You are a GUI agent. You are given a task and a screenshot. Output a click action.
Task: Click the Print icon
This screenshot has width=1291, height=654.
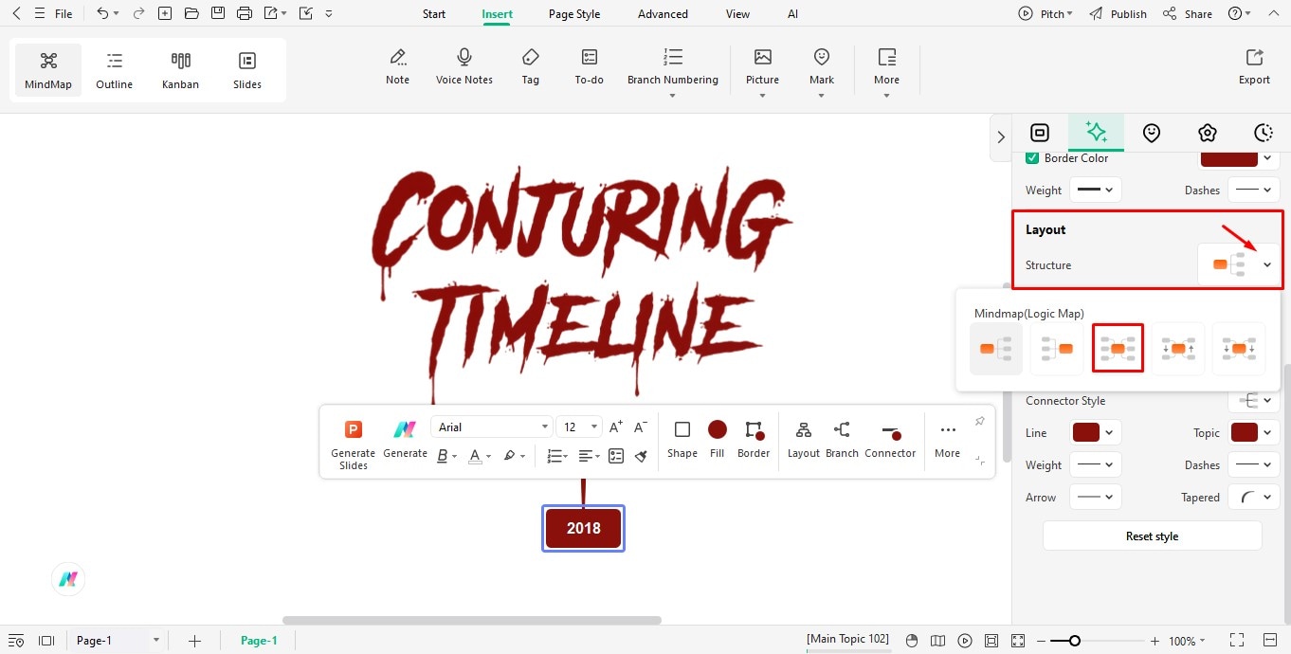(245, 13)
